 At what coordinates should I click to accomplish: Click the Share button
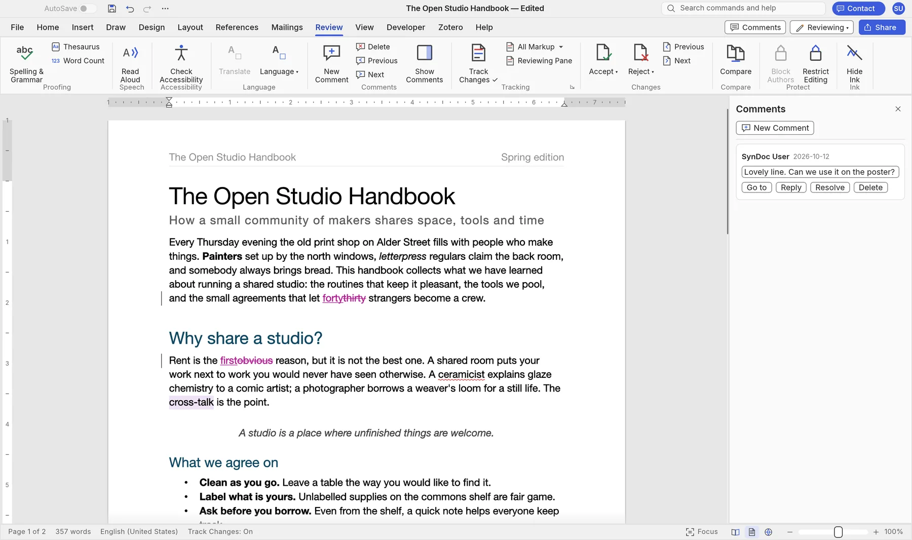(882, 27)
